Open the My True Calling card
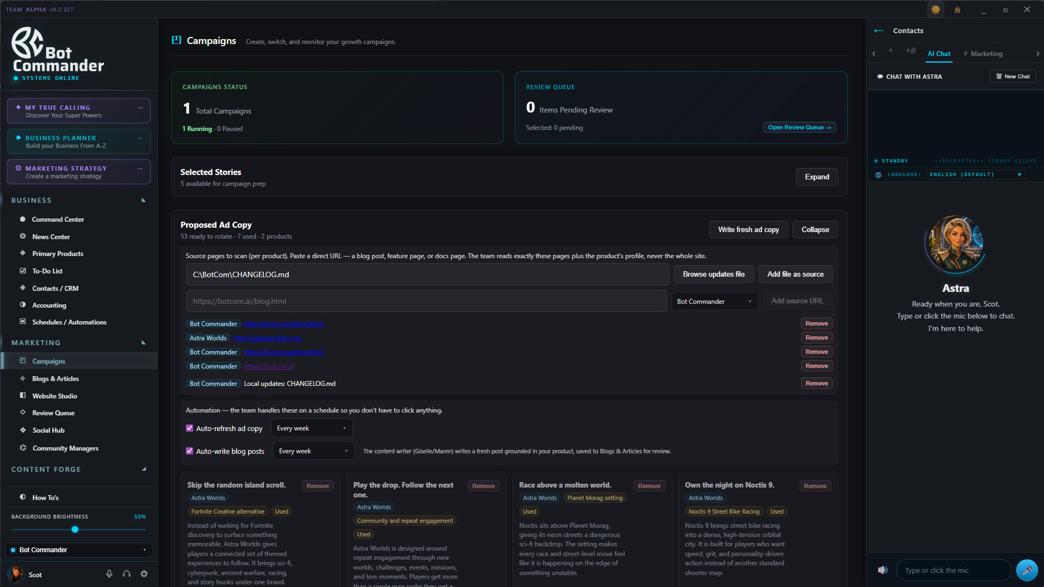The height and width of the screenshot is (587, 1044). [79, 111]
